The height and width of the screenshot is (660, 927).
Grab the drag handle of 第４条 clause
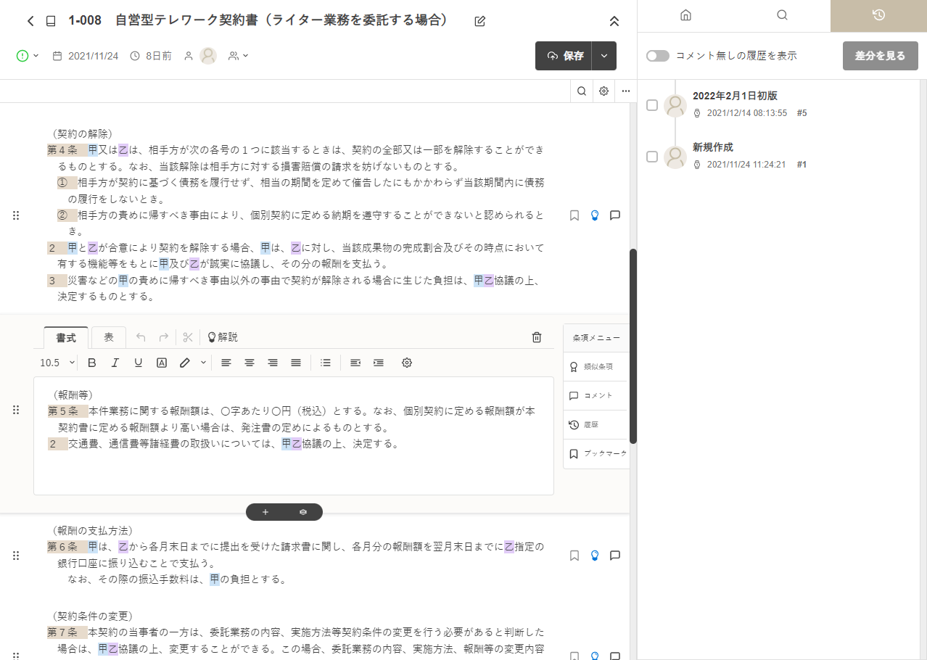pyautogui.click(x=16, y=215)
